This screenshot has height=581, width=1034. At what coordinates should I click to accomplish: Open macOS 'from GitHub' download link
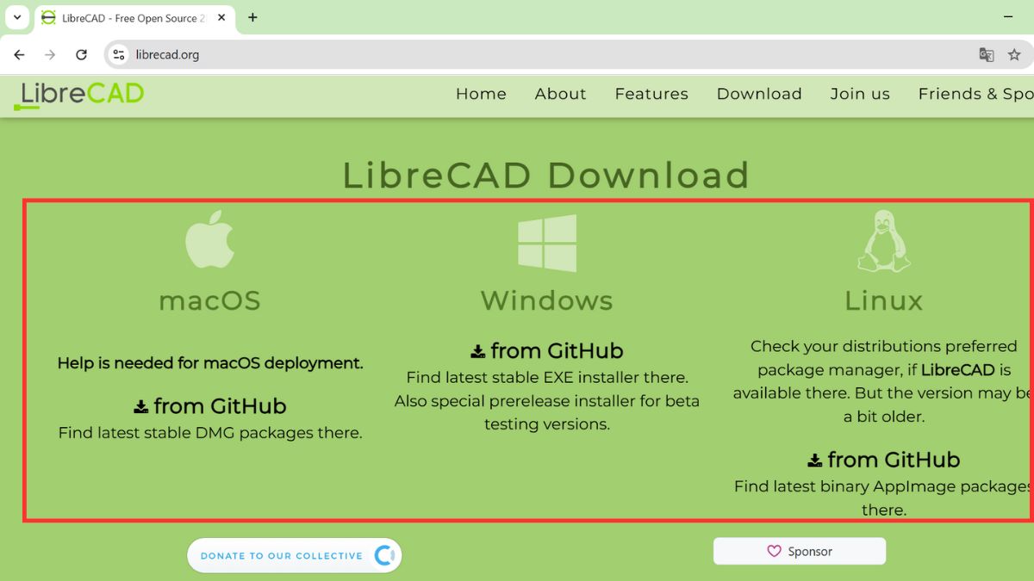pyautogui.click(x=209, y=406)
